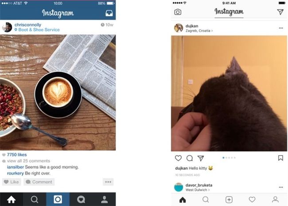Viewport: 288px width, 206px height.
Task: Tap the plus new post icon
Action: [229, 199]
